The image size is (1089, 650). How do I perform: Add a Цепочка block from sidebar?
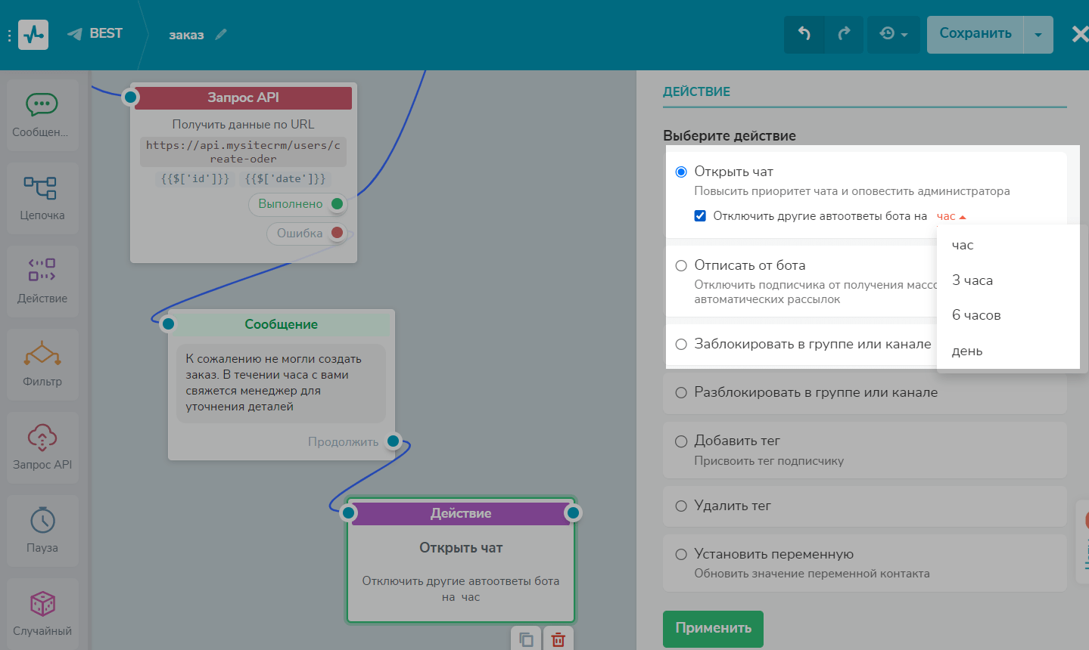coord(42,198)
